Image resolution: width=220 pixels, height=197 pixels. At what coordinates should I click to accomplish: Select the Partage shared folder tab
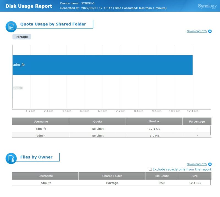22,37
